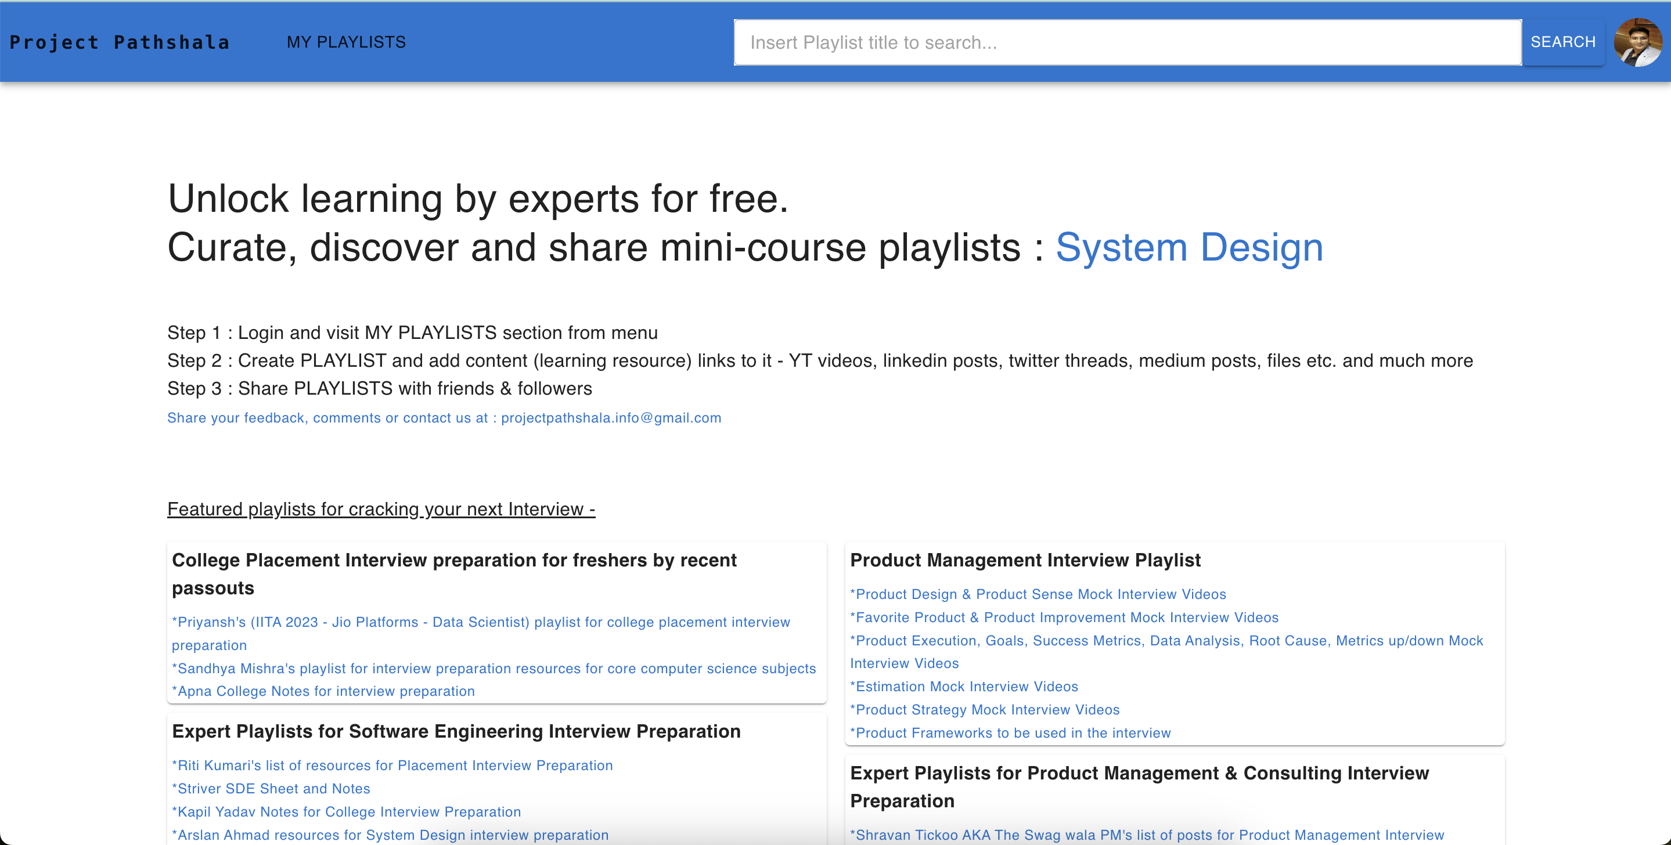Click 'Expert Playlists for Product Management & Consulting' title
This screenshot has height=845, width=1671.
1139,786
